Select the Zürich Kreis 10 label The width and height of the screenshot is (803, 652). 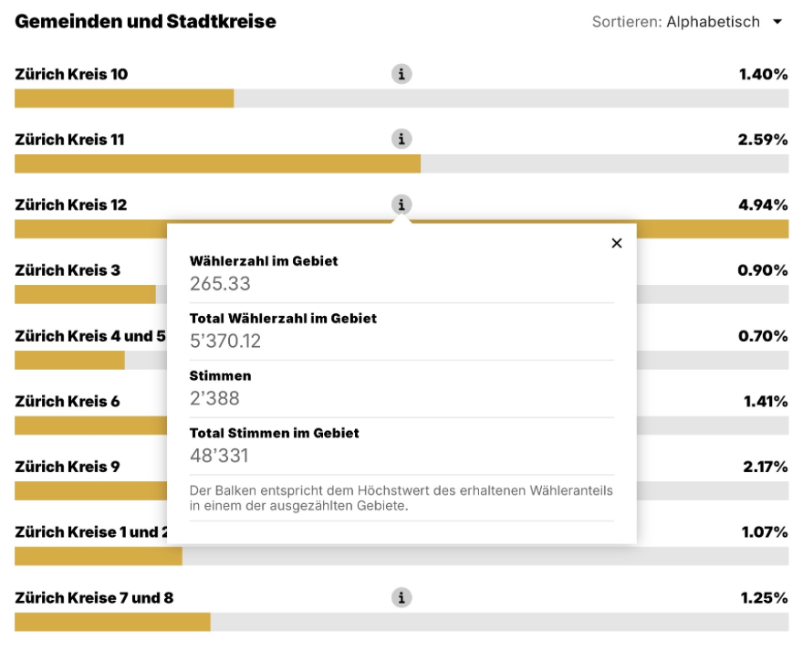[x=71, y=74]
